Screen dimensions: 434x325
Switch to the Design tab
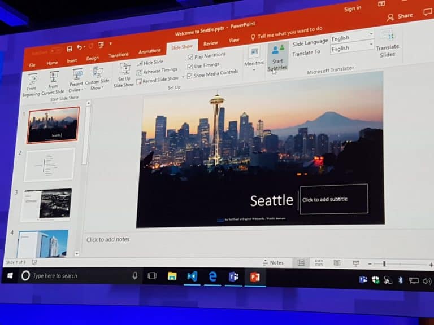point(92,58)
